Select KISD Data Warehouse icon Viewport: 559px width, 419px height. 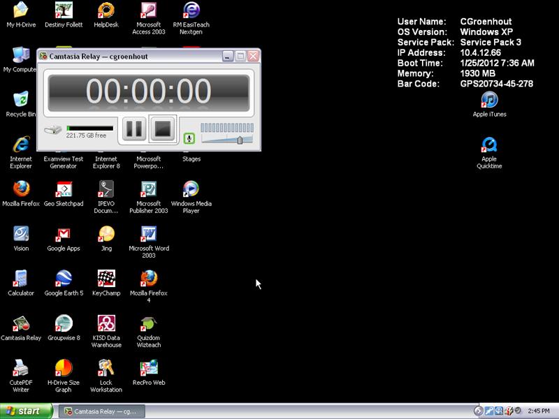click(x=106, y=331)
